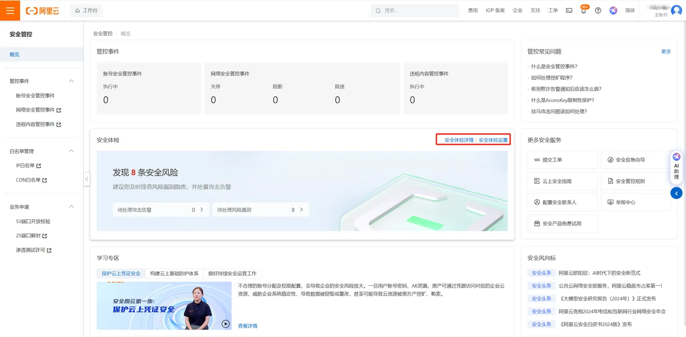Open news 阿里云亮相2024年电信和互联网行业网络安全年会
Viewport: 686px width, 337px height.
click(x=612, y=312)
